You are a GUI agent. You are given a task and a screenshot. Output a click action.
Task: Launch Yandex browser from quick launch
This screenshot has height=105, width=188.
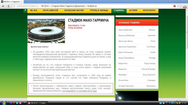click(x=20, y=103)
